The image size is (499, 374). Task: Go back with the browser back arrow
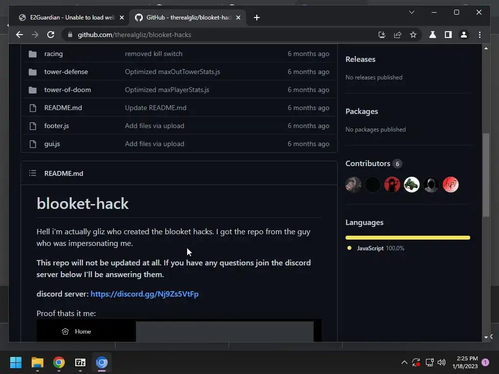[x=19, y=35]
